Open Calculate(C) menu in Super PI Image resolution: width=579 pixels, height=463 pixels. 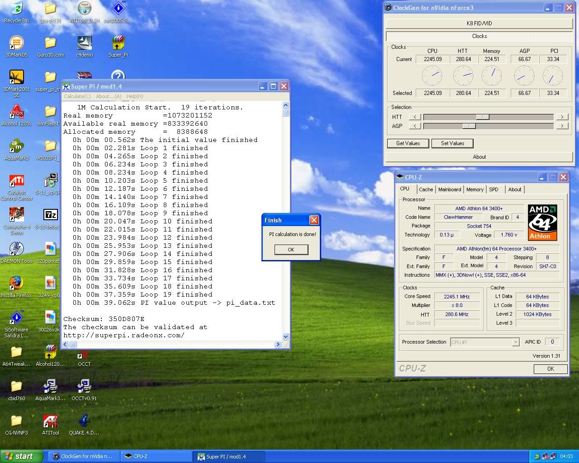tap(77, 96)
